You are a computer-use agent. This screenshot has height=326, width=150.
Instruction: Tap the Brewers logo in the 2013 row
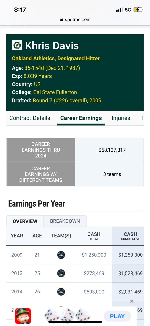61,273
